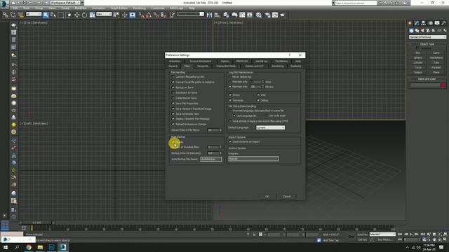This screenshot has height=252, width=449.
Task: Open Render Setup from the toolbar
Action: coord(267,15)
